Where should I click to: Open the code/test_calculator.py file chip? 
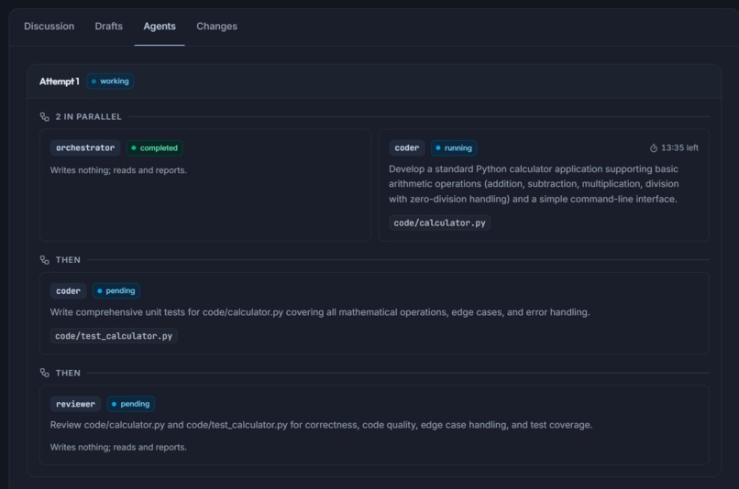(114, 336)
